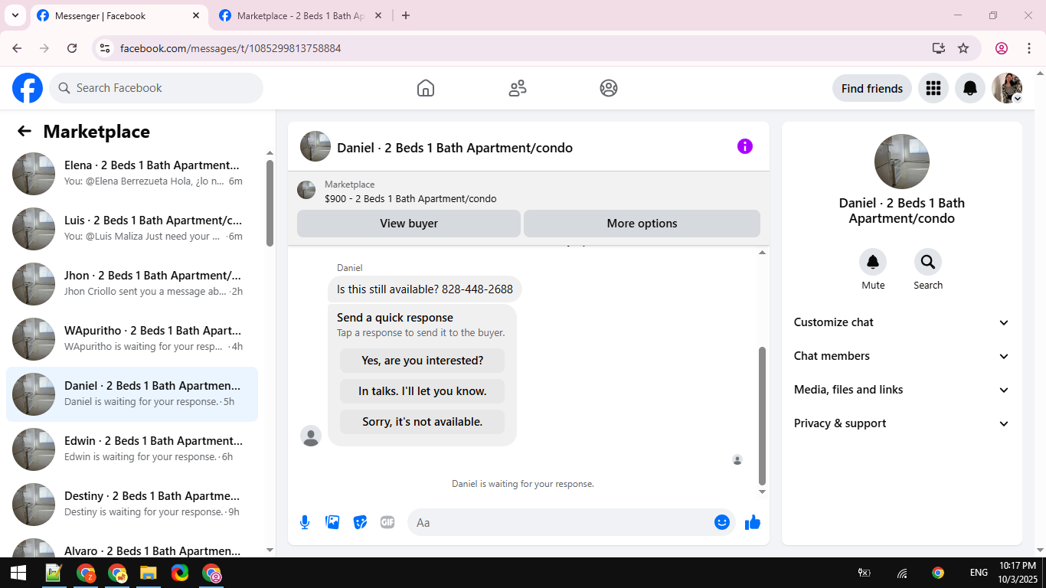Viewport: 1046px width, 588px height.
Task: Open conversation information purple icon
Action: point(745,146)
